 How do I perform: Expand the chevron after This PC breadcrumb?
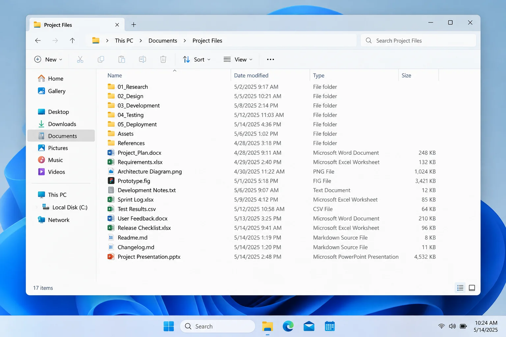pos(141,40)
